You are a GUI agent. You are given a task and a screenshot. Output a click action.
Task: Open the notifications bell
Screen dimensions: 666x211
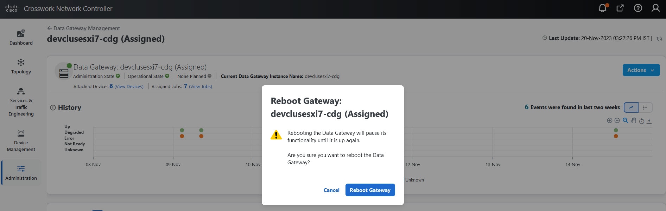pyautogui.click(x=603, y=8)
